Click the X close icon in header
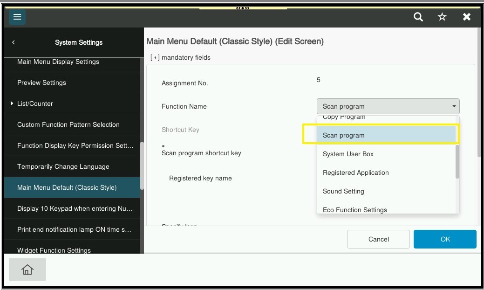 pos(466,17)
